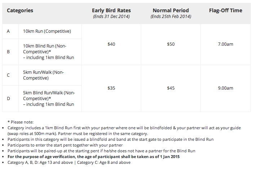253x175 pixels.
Task: Select the category letter A cell
Action: point(8,31)
